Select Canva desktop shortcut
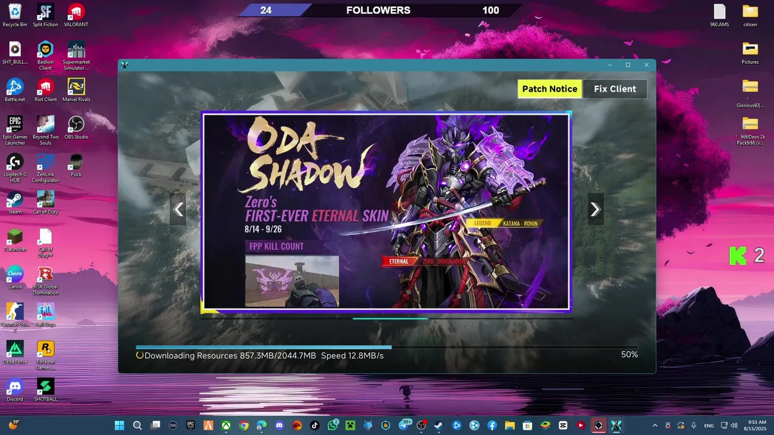Image resolution: width=774 pixels, height=435 pixels. [15, 277]
